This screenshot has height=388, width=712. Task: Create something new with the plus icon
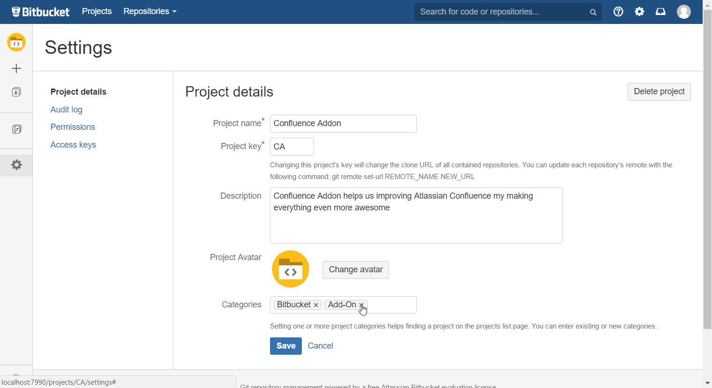(16, 68)
